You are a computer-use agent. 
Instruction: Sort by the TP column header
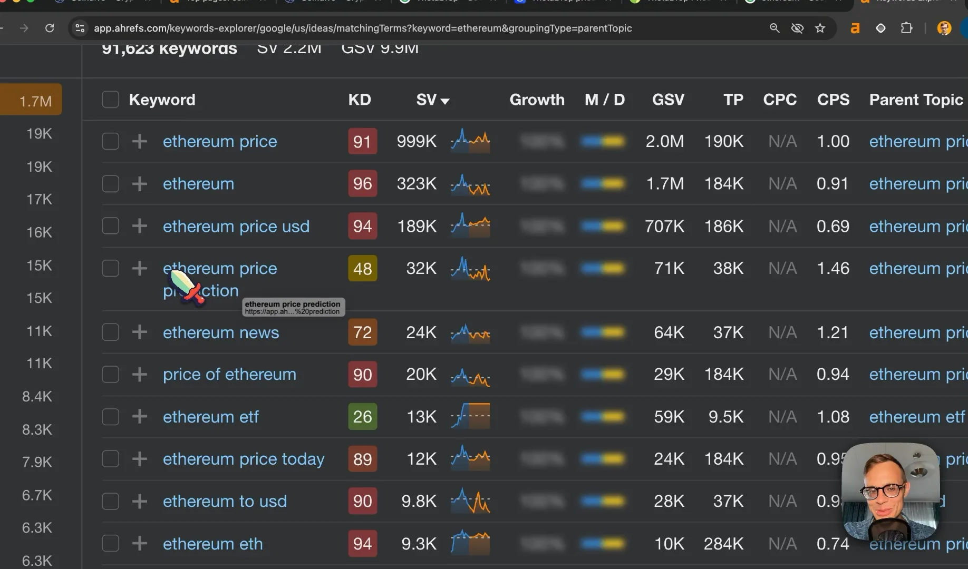[x=733, y=100]
